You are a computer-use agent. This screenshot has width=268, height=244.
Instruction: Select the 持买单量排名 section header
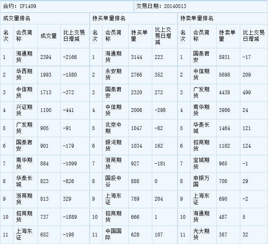(x=109, y=19)
